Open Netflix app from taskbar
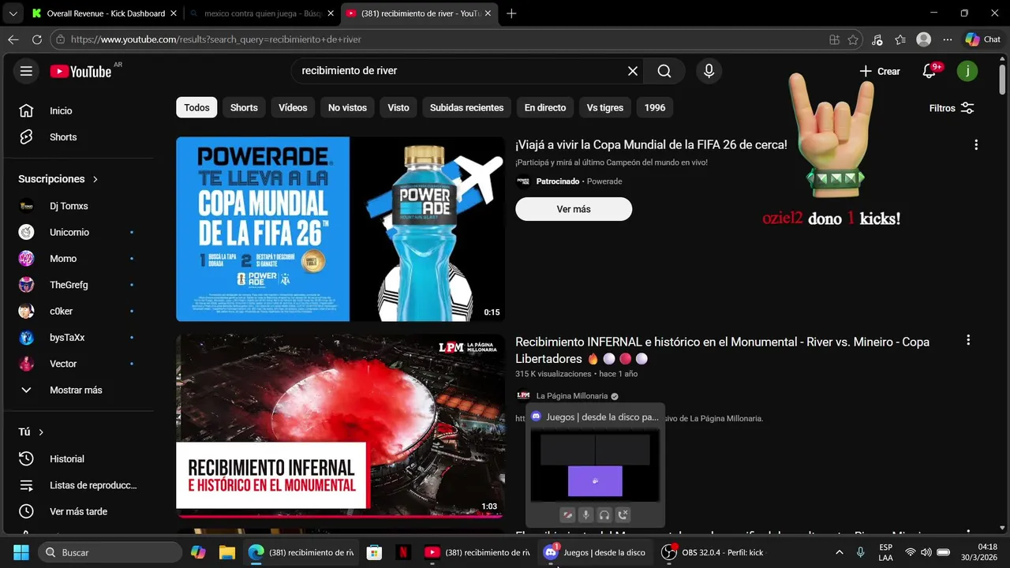The image size is (1010, 568). pos(402,552)
